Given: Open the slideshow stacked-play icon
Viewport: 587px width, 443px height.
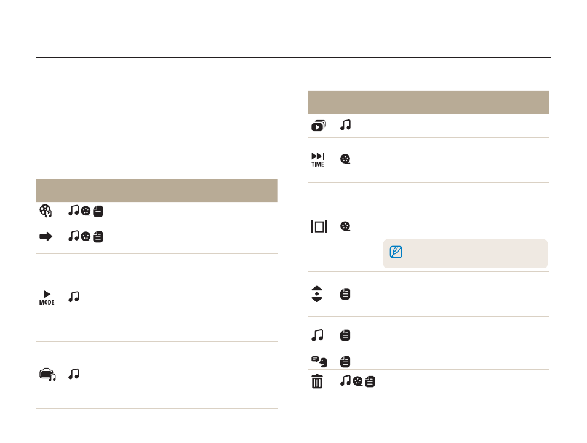Looking at the screenshot, I should click(319, 126).
